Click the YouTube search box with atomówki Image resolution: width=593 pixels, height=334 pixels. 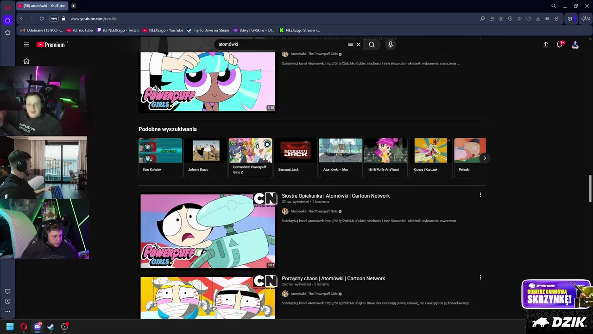point(282,45)
